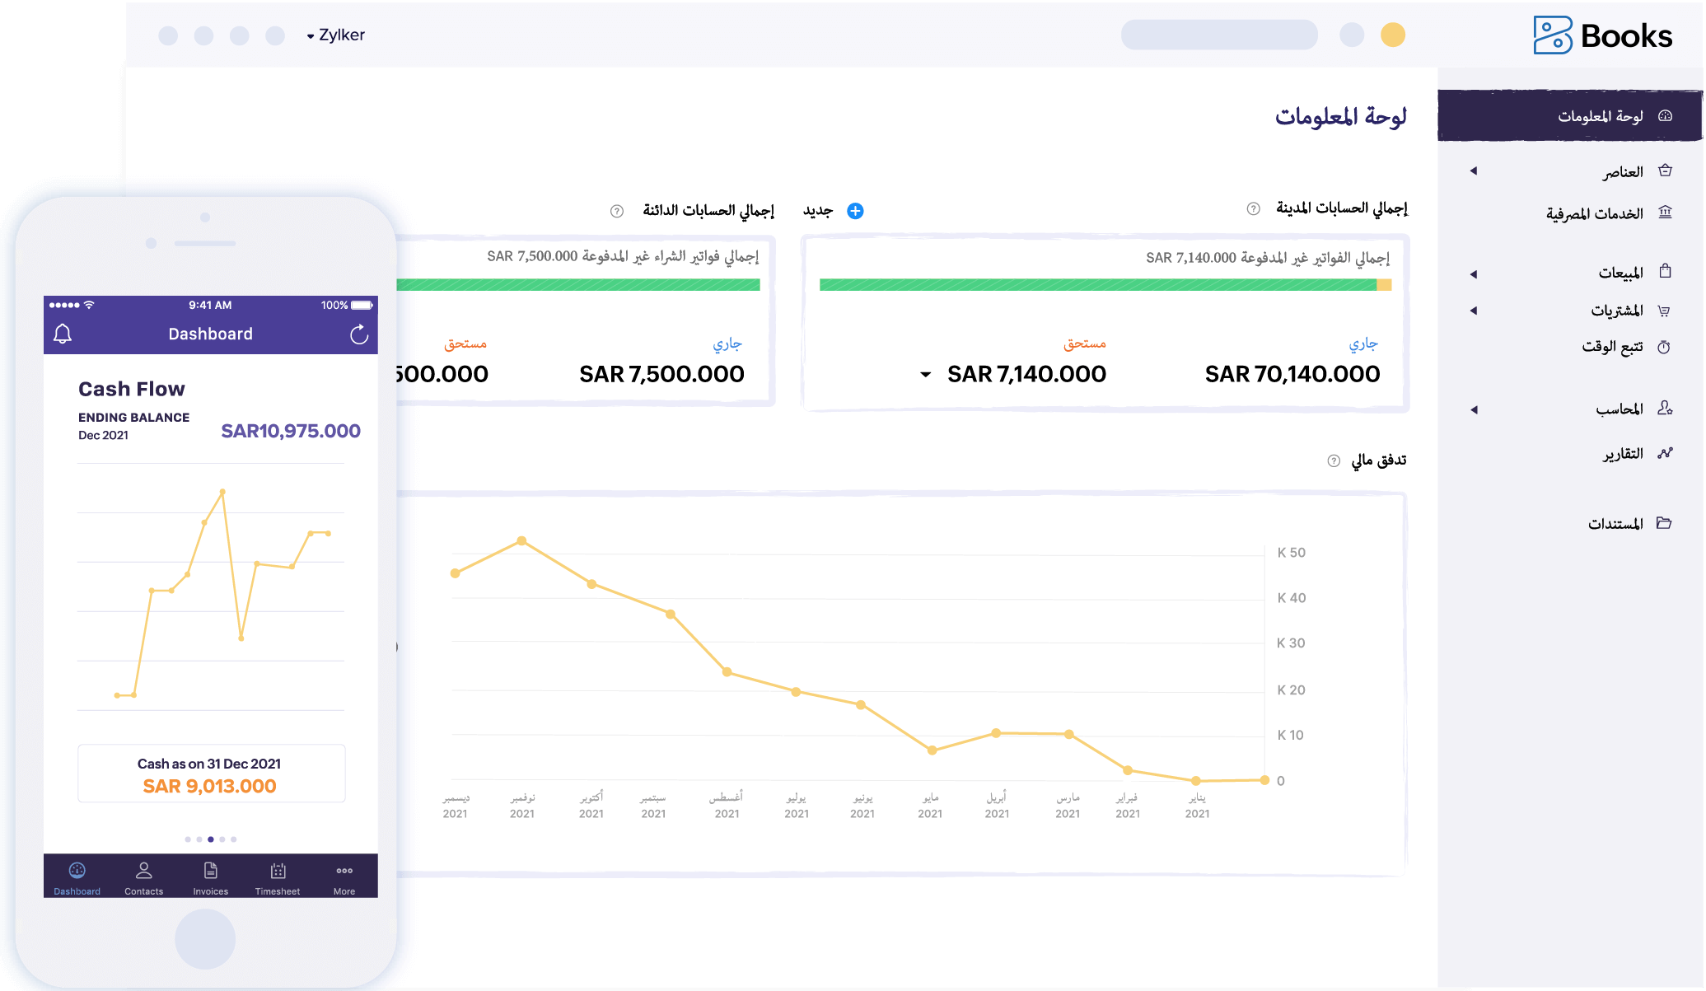Tap the refresh icon on the mobile Dashboard header
Image resolution: width=1706 pixels, height=991 pixels.
(358, 334)
